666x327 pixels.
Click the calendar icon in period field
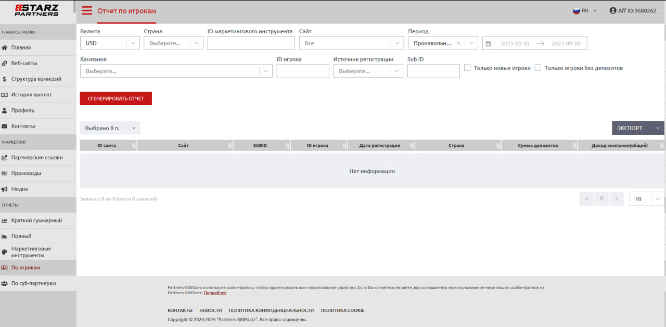[x=488, y=44]
